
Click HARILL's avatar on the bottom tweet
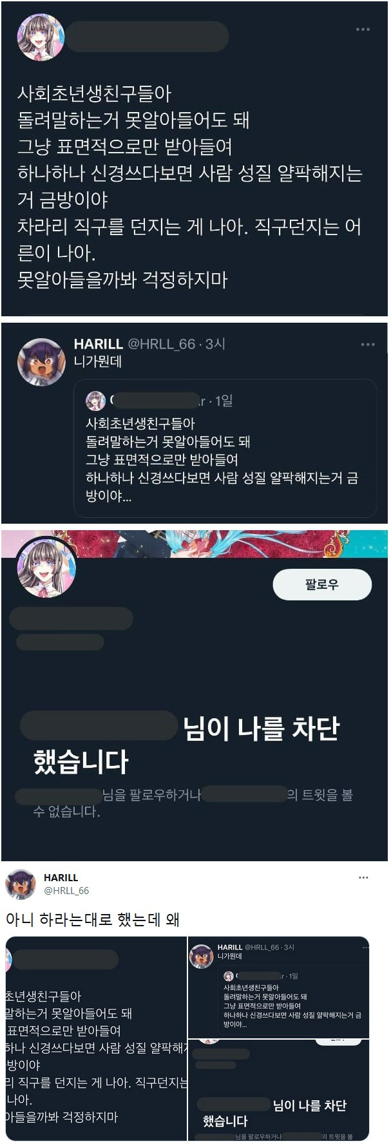pos(21,884)
